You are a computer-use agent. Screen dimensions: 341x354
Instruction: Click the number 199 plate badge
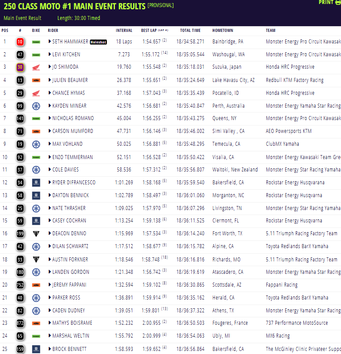(x=20, y=233)
